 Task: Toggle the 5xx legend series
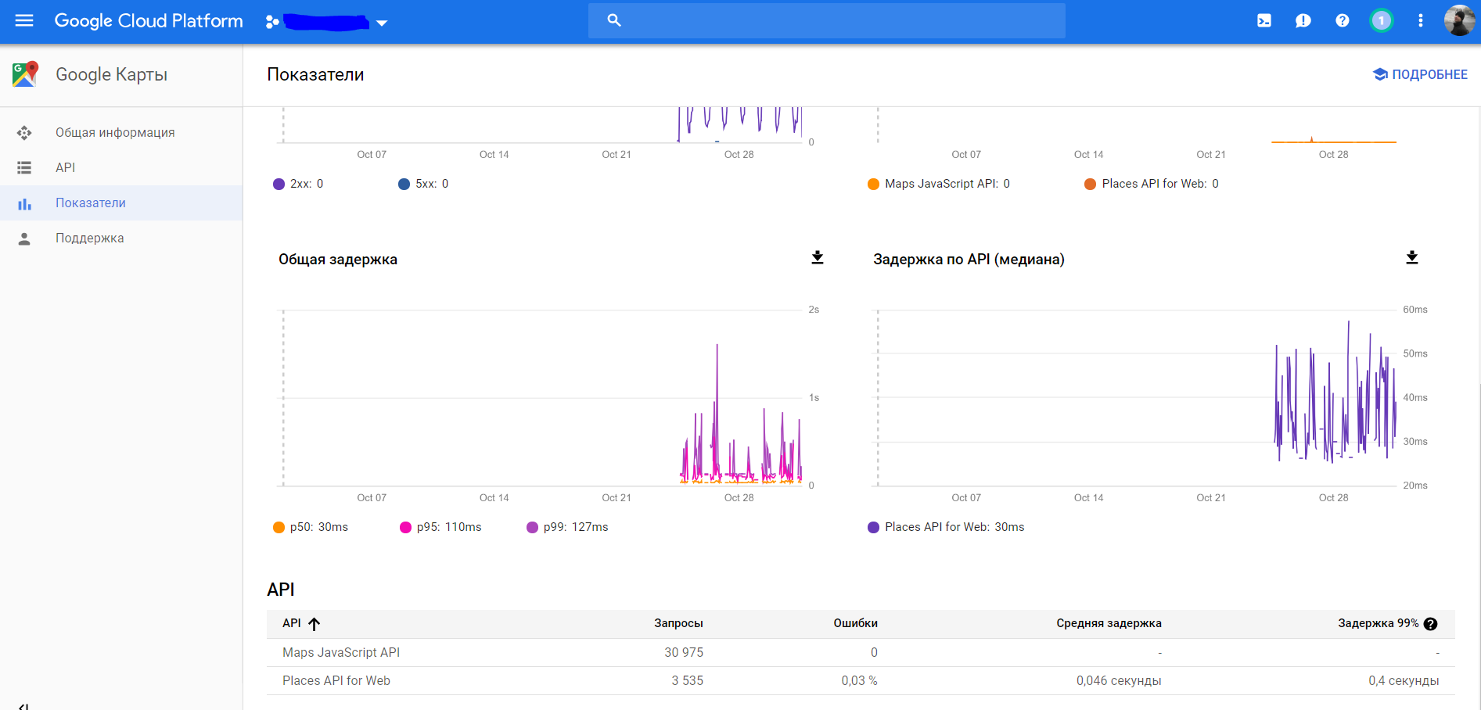click(423, 184)
